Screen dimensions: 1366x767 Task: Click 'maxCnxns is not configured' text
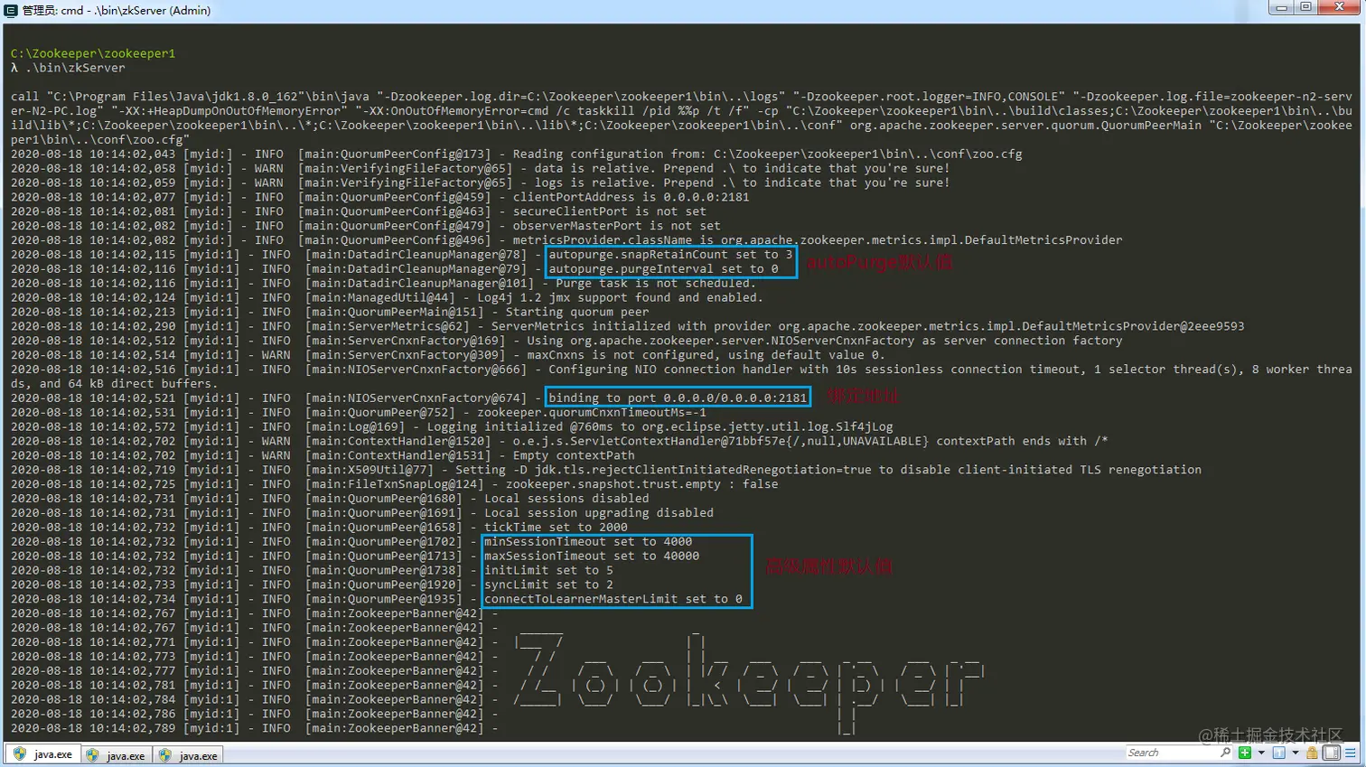(x=621, y=355)
